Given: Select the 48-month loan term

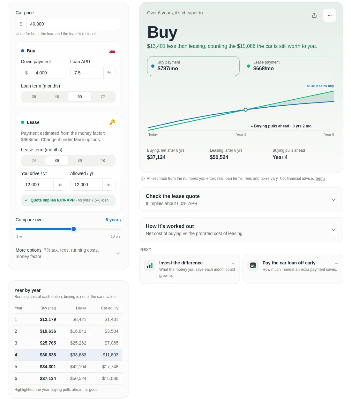Looking at the screenshot, I should (57, 97).
